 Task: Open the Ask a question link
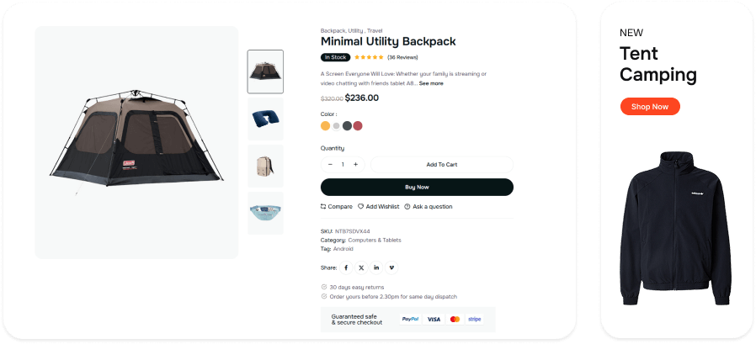pyautogui.click(x=428, y=206)
